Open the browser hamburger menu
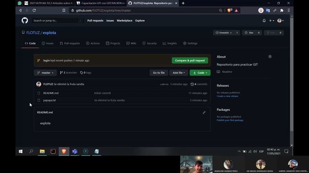This screenshot has height=173, width=309. coord(289,11)
